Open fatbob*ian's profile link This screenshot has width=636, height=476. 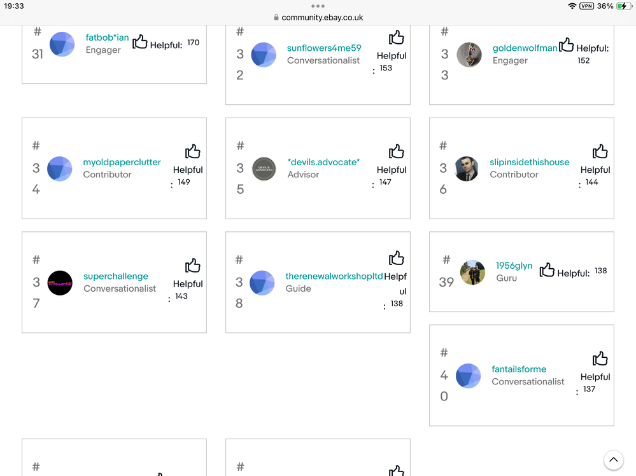coord(107,37)
